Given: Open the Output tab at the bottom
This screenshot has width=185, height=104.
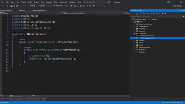Looking at the screenshot, I should pos(44,99).
